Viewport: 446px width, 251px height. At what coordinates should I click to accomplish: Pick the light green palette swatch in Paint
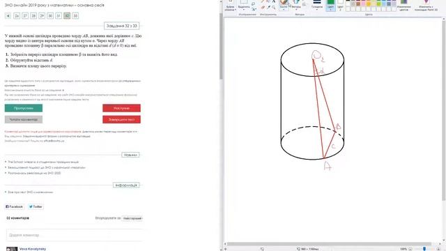(378, 3)
